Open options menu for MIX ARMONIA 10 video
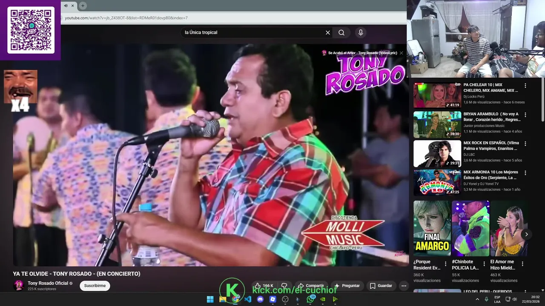Viewport: 545px width, 306px height. click(525, 173)
